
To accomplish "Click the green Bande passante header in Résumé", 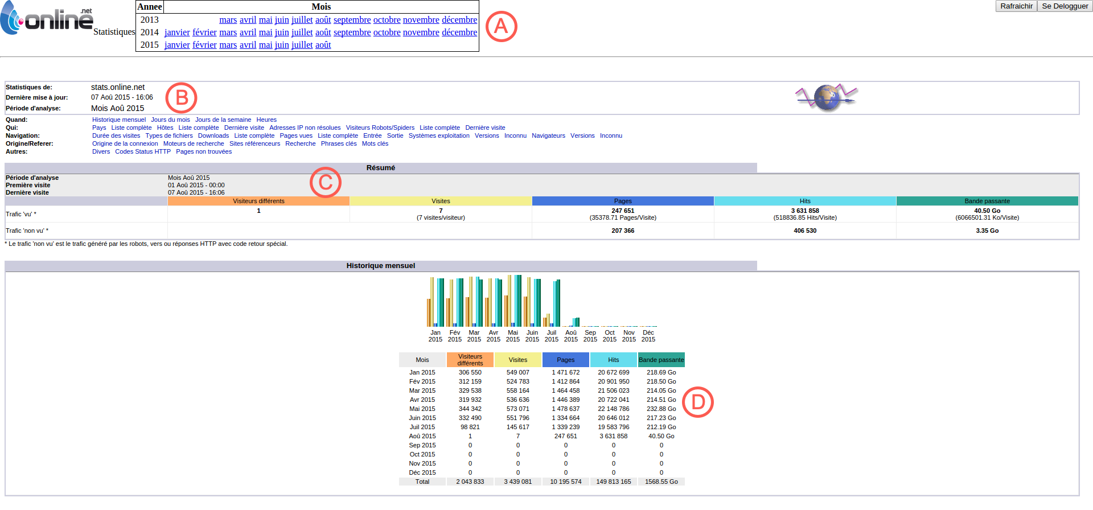I will pyautogui.click(x=987, y=201).
